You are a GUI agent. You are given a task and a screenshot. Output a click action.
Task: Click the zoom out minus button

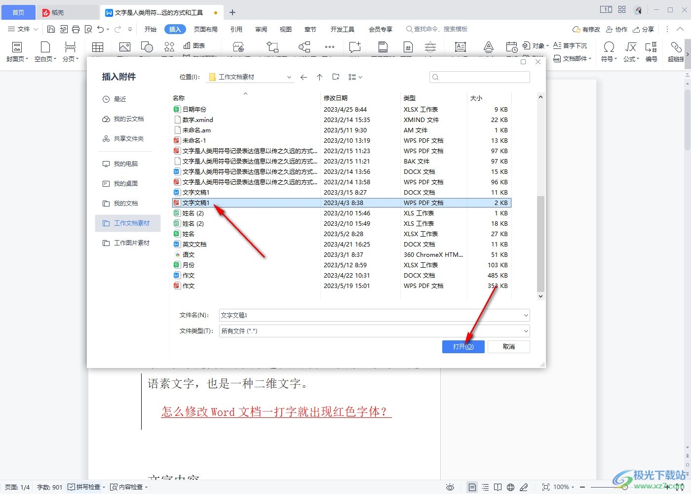pyautogui.click(x=583, y=487)
